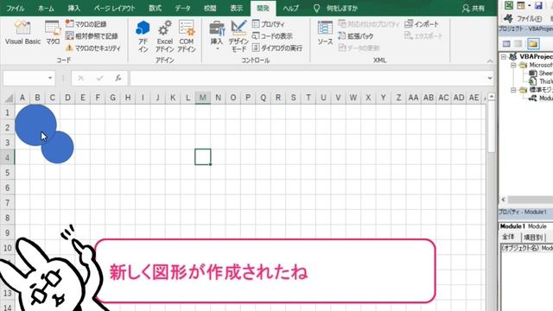The image size is (553, 311).
Task: Open the Name Box dropdown
Action: [50, 78]
